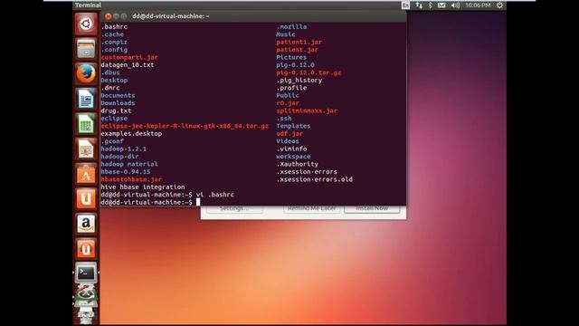Click the 'hadoop material' directory name
The image size is (579, 326).
point(129,164)
